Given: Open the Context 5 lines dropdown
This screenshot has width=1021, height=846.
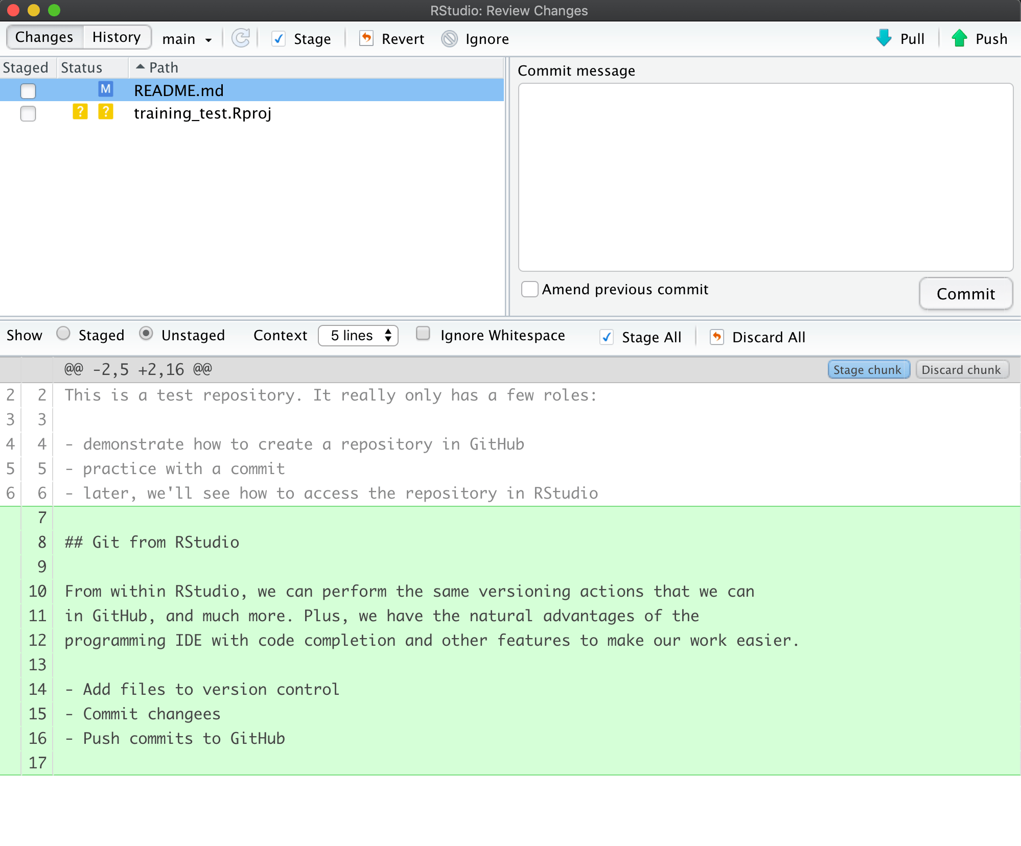Looking at the screenshot, I should (x=358, y=336).
